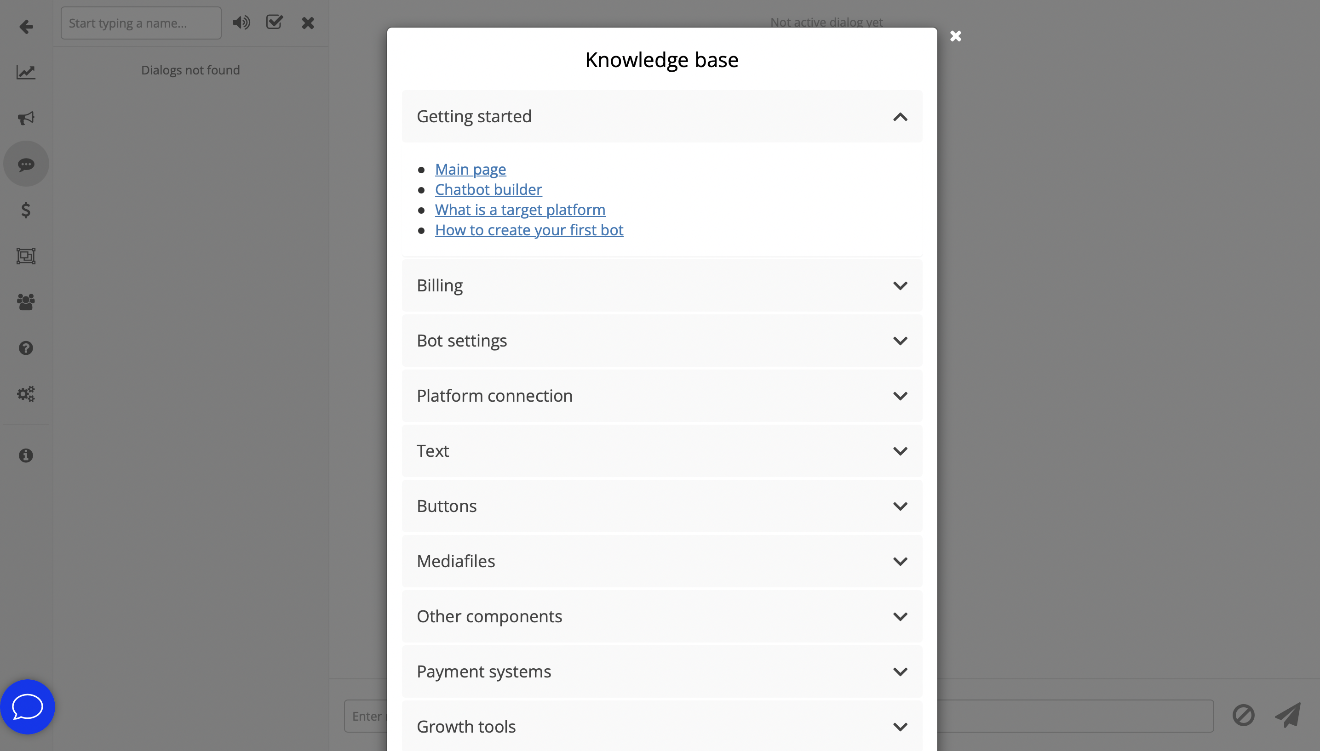Open the billing dollar icon in sidebar

click(26, 210)
